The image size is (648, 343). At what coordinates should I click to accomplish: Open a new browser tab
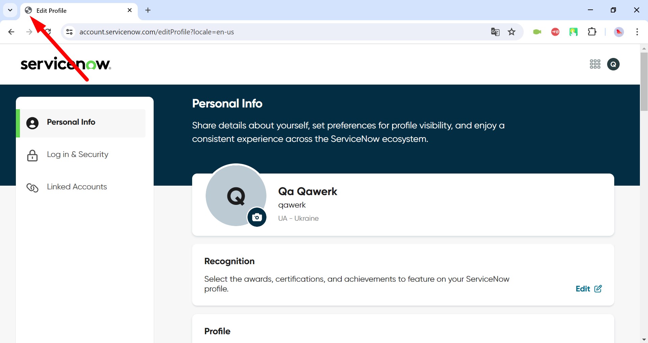(148, 10)
